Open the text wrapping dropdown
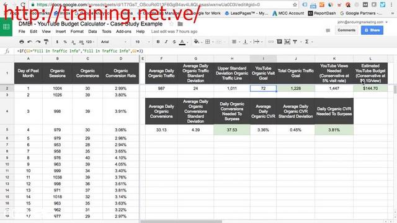 [257, 42]
